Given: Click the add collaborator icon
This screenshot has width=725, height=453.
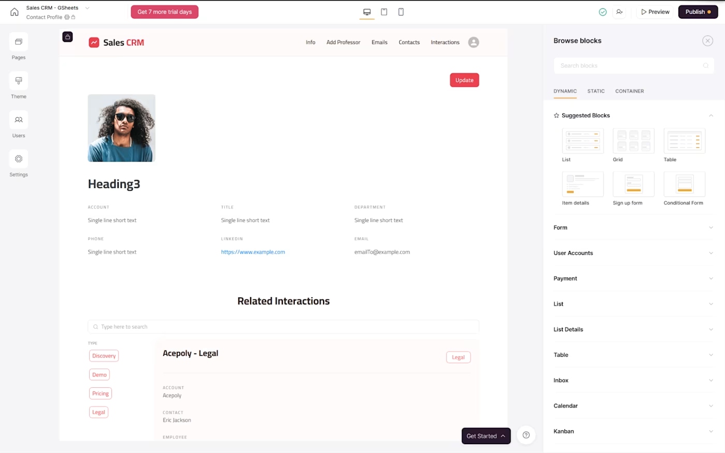Looking at the screenshot, I should coord(619,12).
